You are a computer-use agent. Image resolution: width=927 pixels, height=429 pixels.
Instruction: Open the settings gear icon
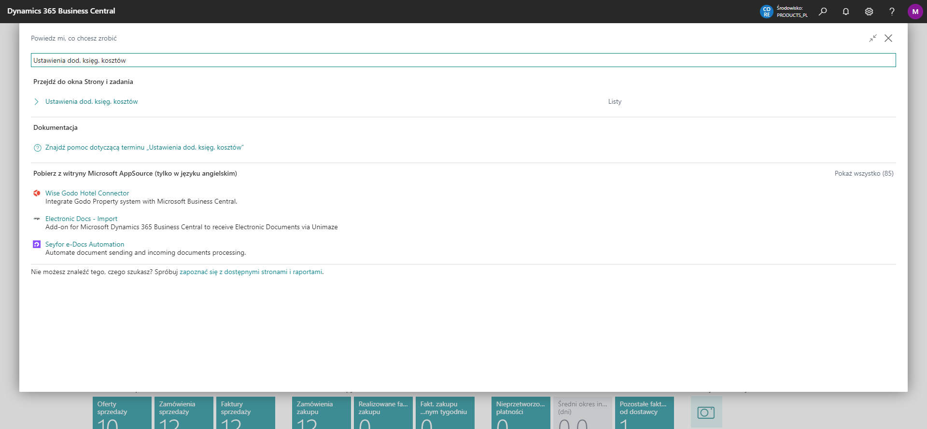coord(869,12)
